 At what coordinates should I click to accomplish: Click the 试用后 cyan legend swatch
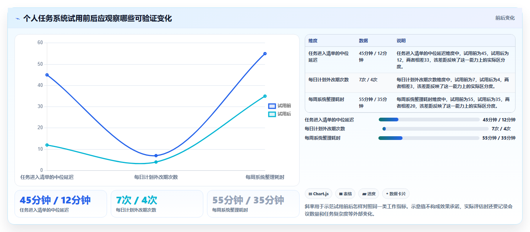272,114
